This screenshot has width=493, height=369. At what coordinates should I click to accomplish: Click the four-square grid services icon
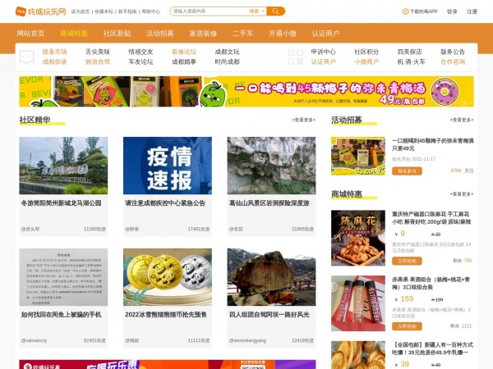coord(296,57)
